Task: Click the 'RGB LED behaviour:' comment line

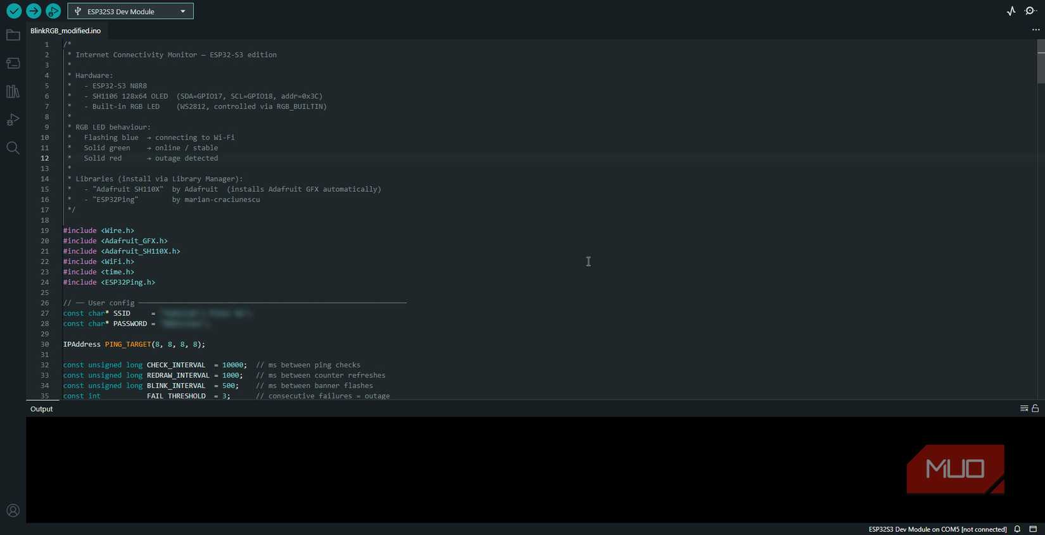Action: pos(113,127)
